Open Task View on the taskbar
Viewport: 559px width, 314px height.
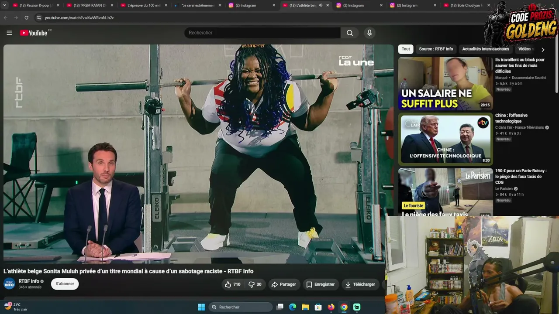pos(280,307)
